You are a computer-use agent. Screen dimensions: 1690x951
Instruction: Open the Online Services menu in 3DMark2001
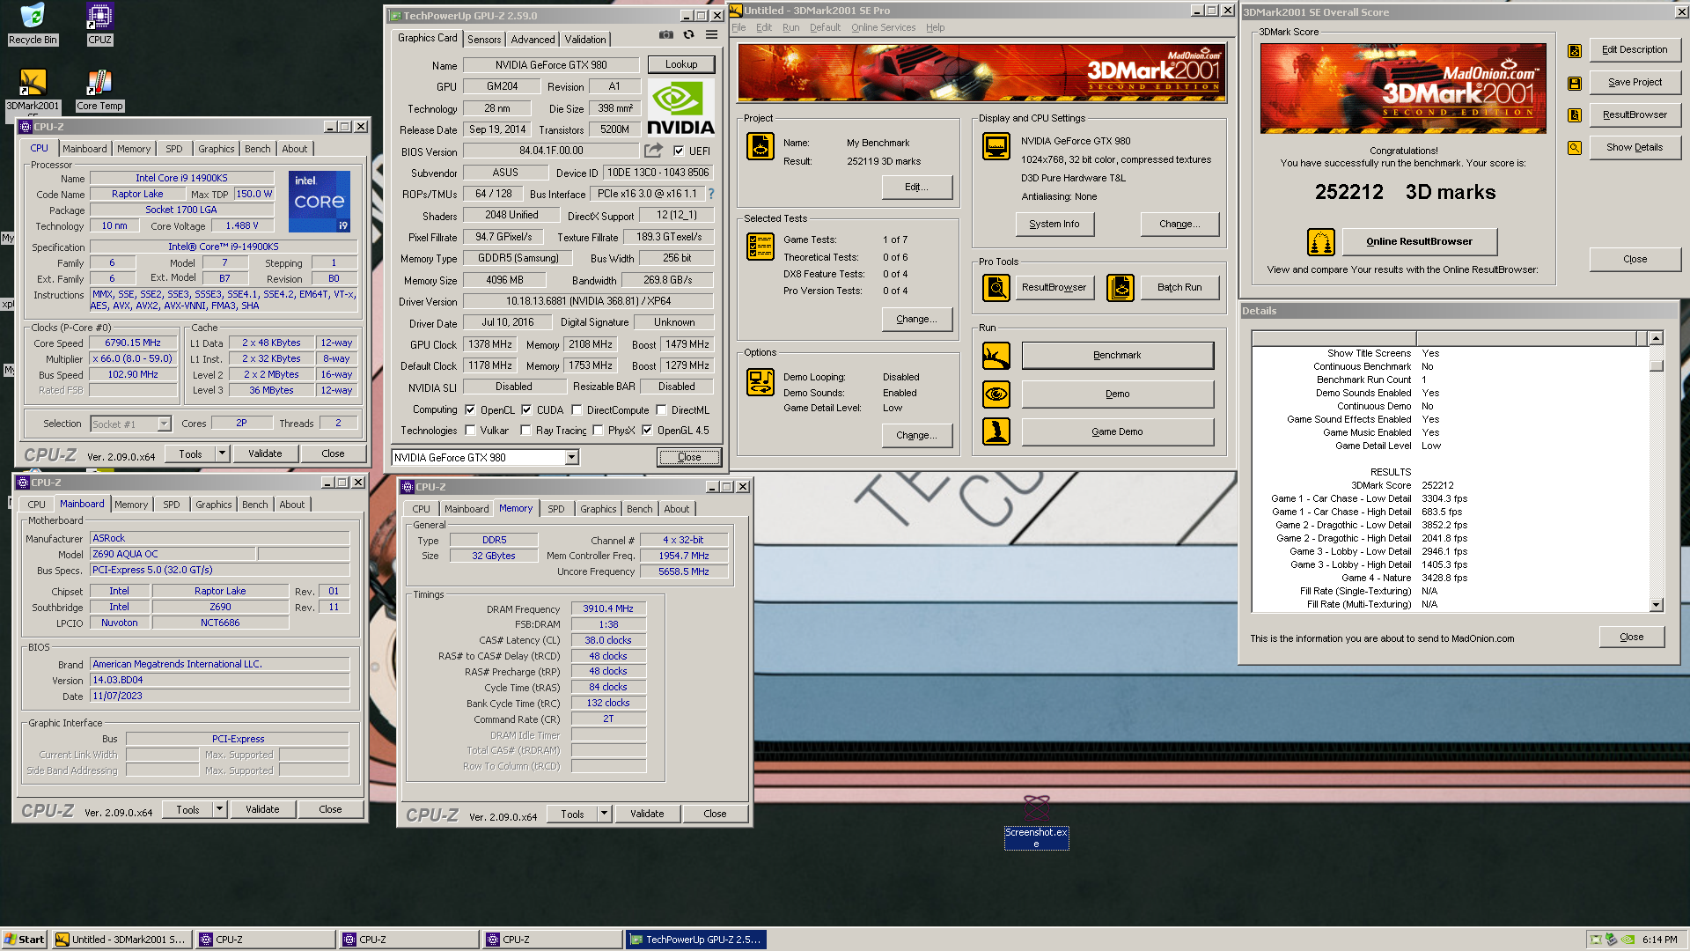pos(883,27)
